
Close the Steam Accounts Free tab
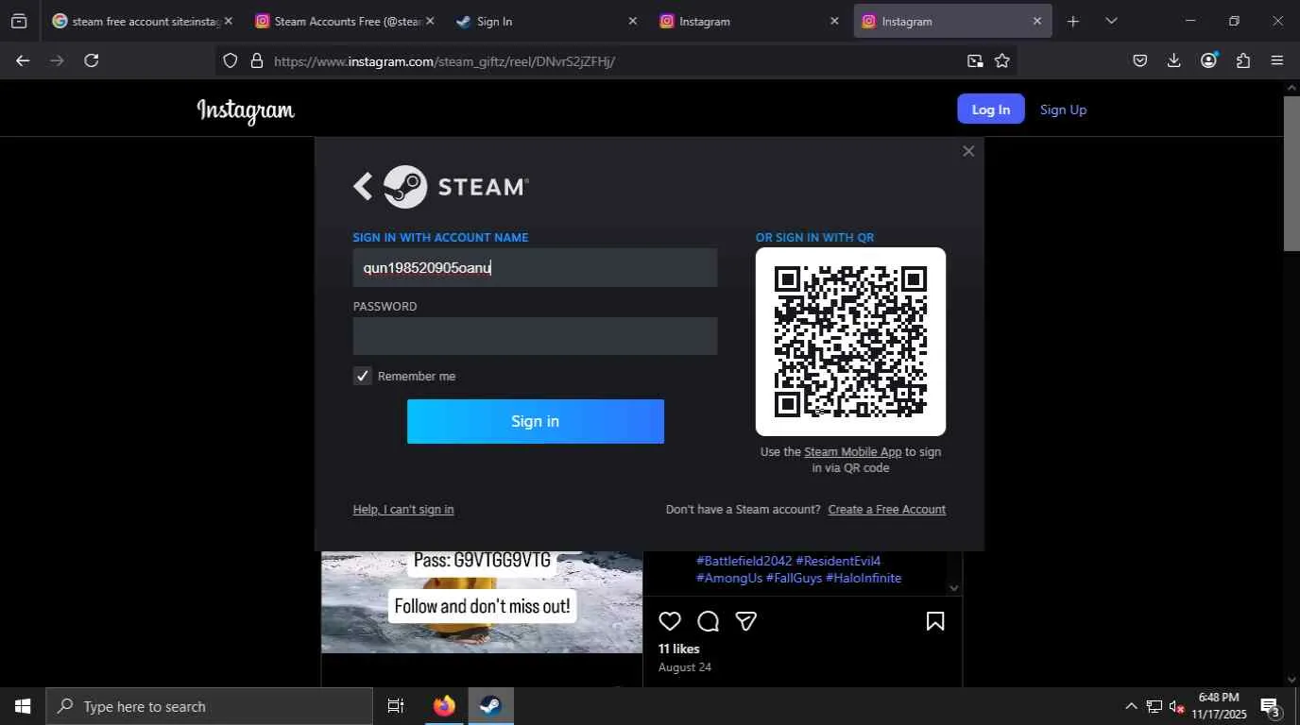coord(430,21)
